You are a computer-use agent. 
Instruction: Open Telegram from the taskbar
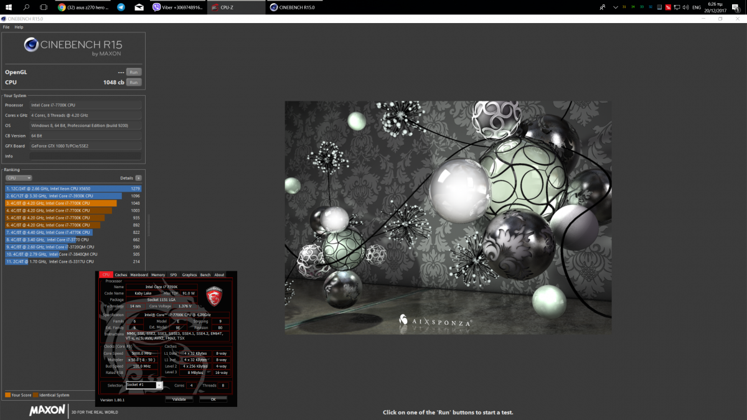tap(120, 7)
